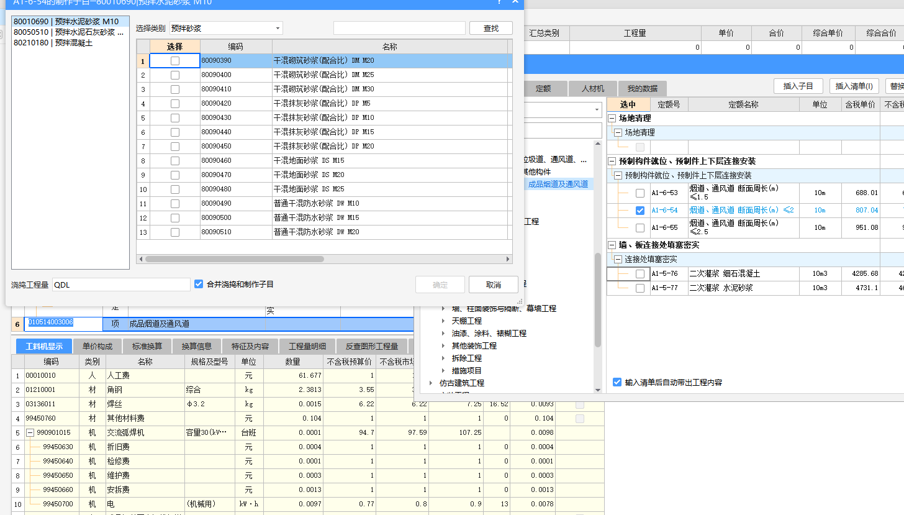Image resolution: width=904 pixels, height=515 pixels.
Task: Switch to the 工料机显示 tab
Action: [x=44, y=346]
